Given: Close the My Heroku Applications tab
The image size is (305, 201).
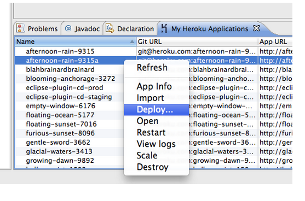Looking at the screenshot, I should 257,28.
